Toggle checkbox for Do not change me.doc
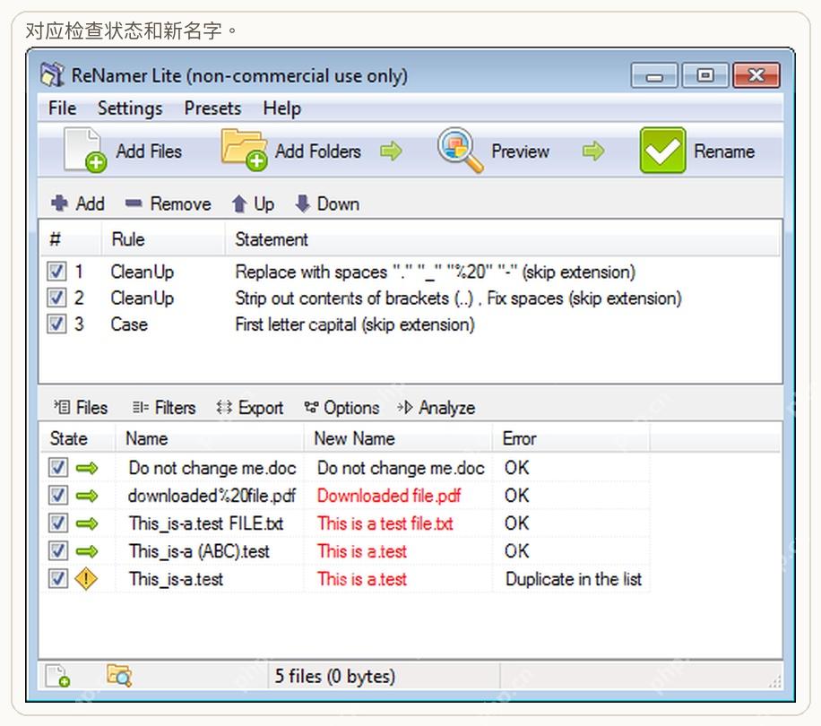The width and height of the screenshot is (821, 726). (x=57, y=468)
